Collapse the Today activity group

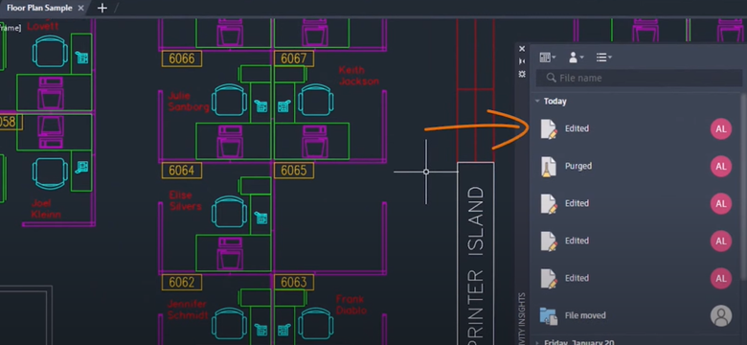(x=537, y=101)
